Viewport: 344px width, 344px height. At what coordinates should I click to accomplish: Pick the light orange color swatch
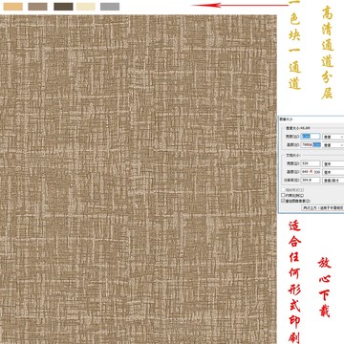coord(13,7)
